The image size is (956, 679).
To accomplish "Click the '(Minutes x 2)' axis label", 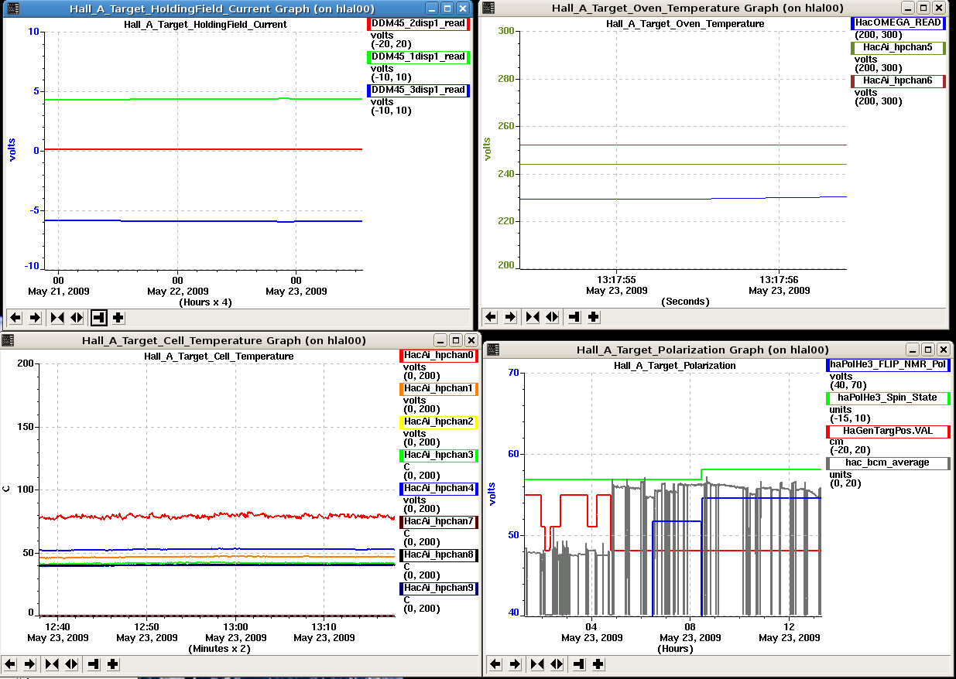I will coord(219,649).
